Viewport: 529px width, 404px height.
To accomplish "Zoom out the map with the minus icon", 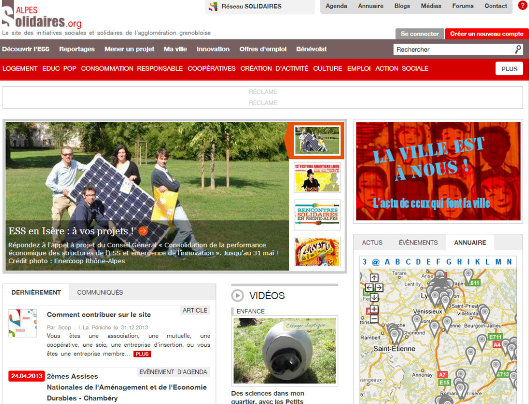I will (x=374, y=319).
